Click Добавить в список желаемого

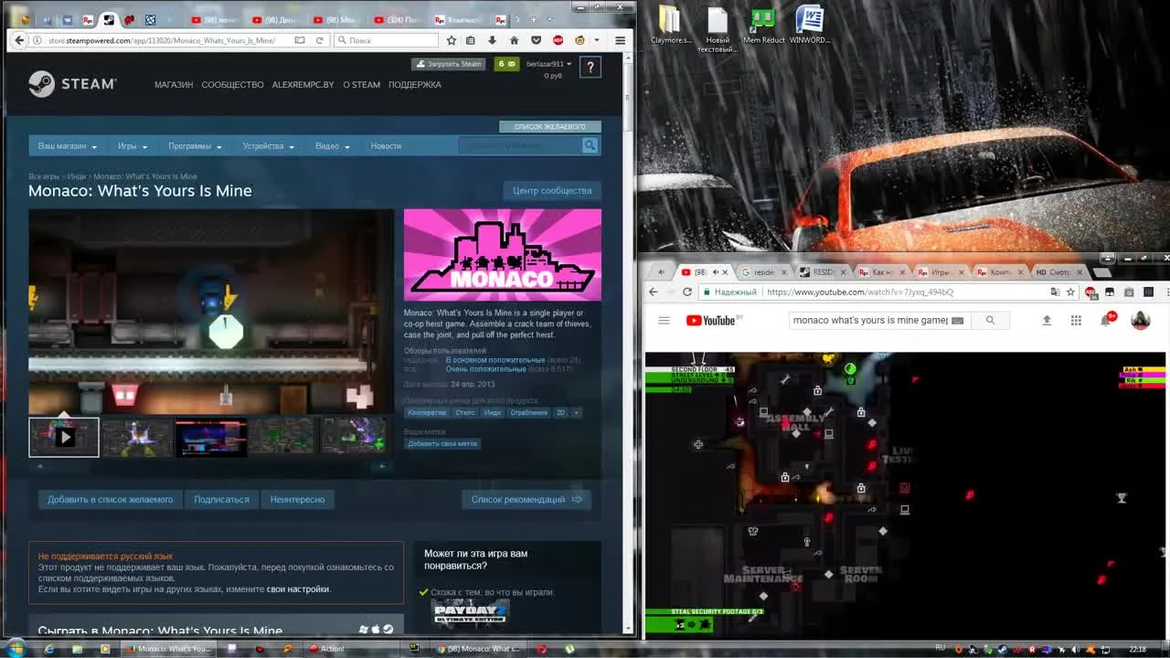[x=110, y=500]
